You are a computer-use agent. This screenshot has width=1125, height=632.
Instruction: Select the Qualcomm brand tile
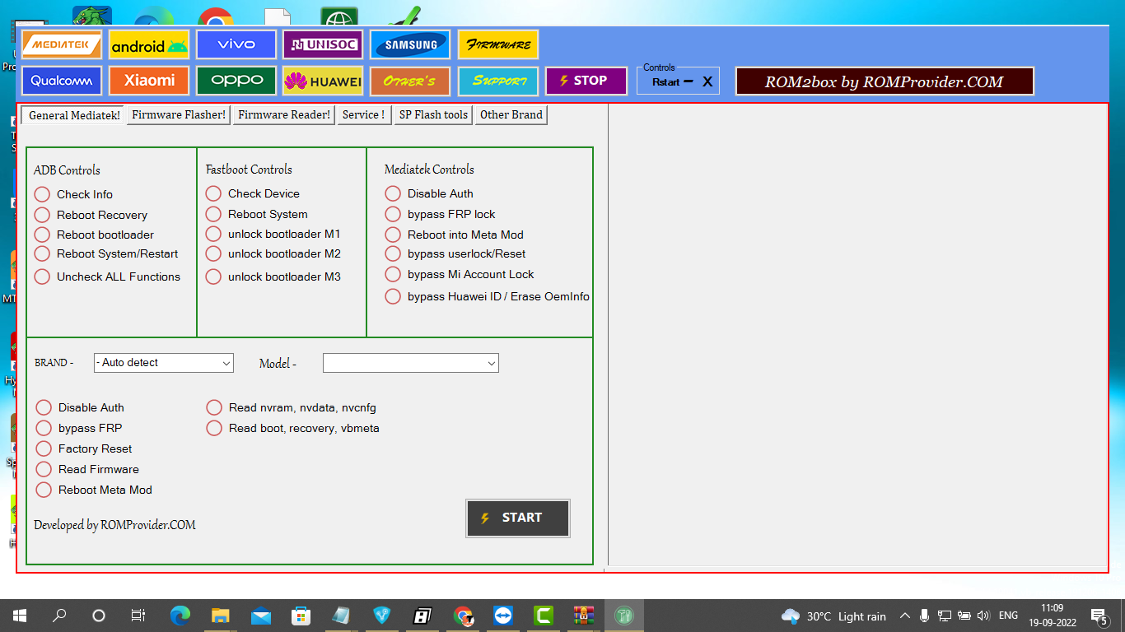(x=62, y=81)
